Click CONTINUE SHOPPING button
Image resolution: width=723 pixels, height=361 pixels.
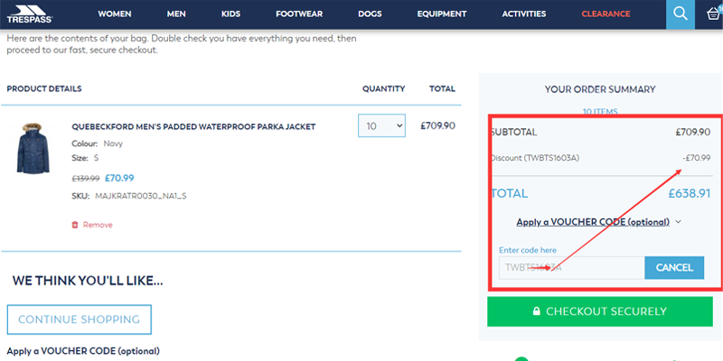pyautogui.click(x=80, y=319)
